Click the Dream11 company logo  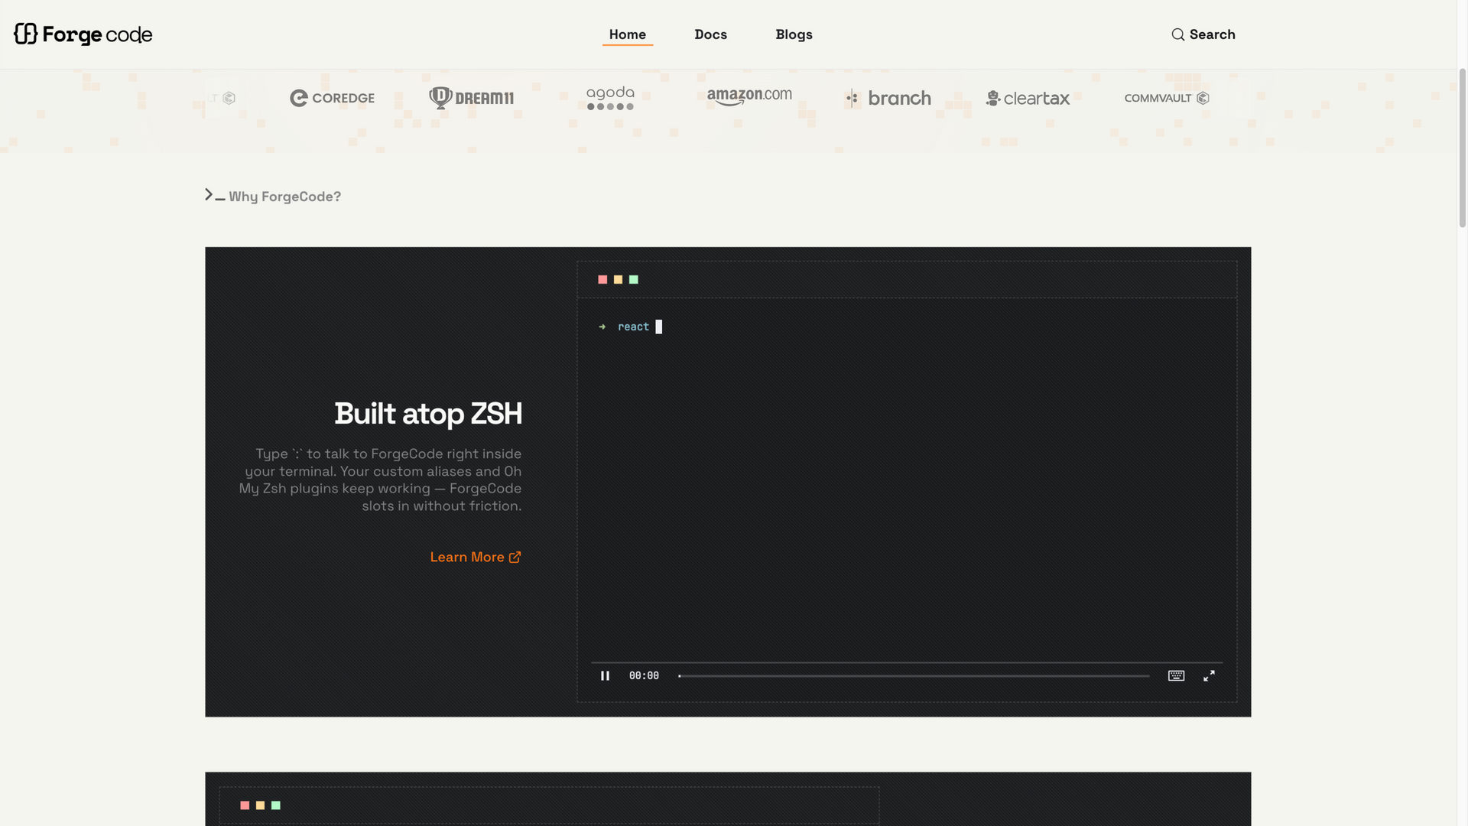coord(471,98)
